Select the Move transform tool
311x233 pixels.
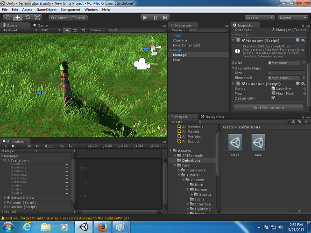tap(17, 18)
